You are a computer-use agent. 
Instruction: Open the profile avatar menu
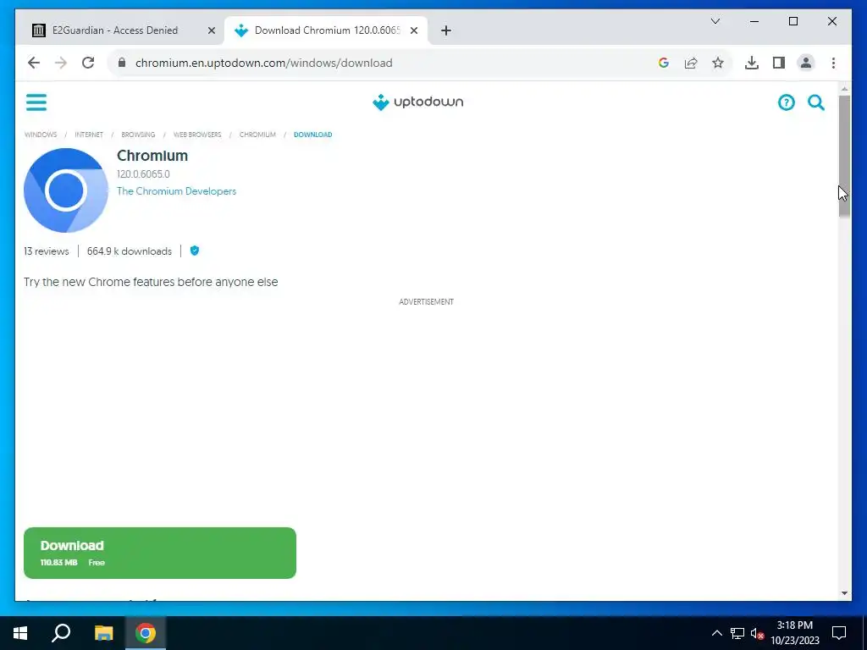coord(806,63)
